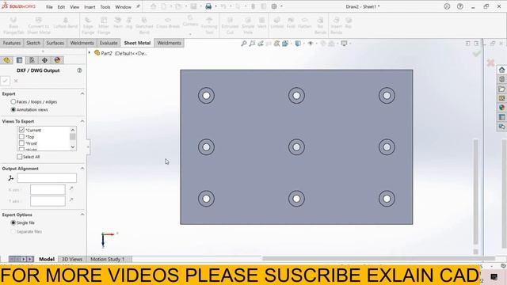This screenshot has height=285, width=507.
Task: Open the View menu
Action: click(x=74, y=7)
